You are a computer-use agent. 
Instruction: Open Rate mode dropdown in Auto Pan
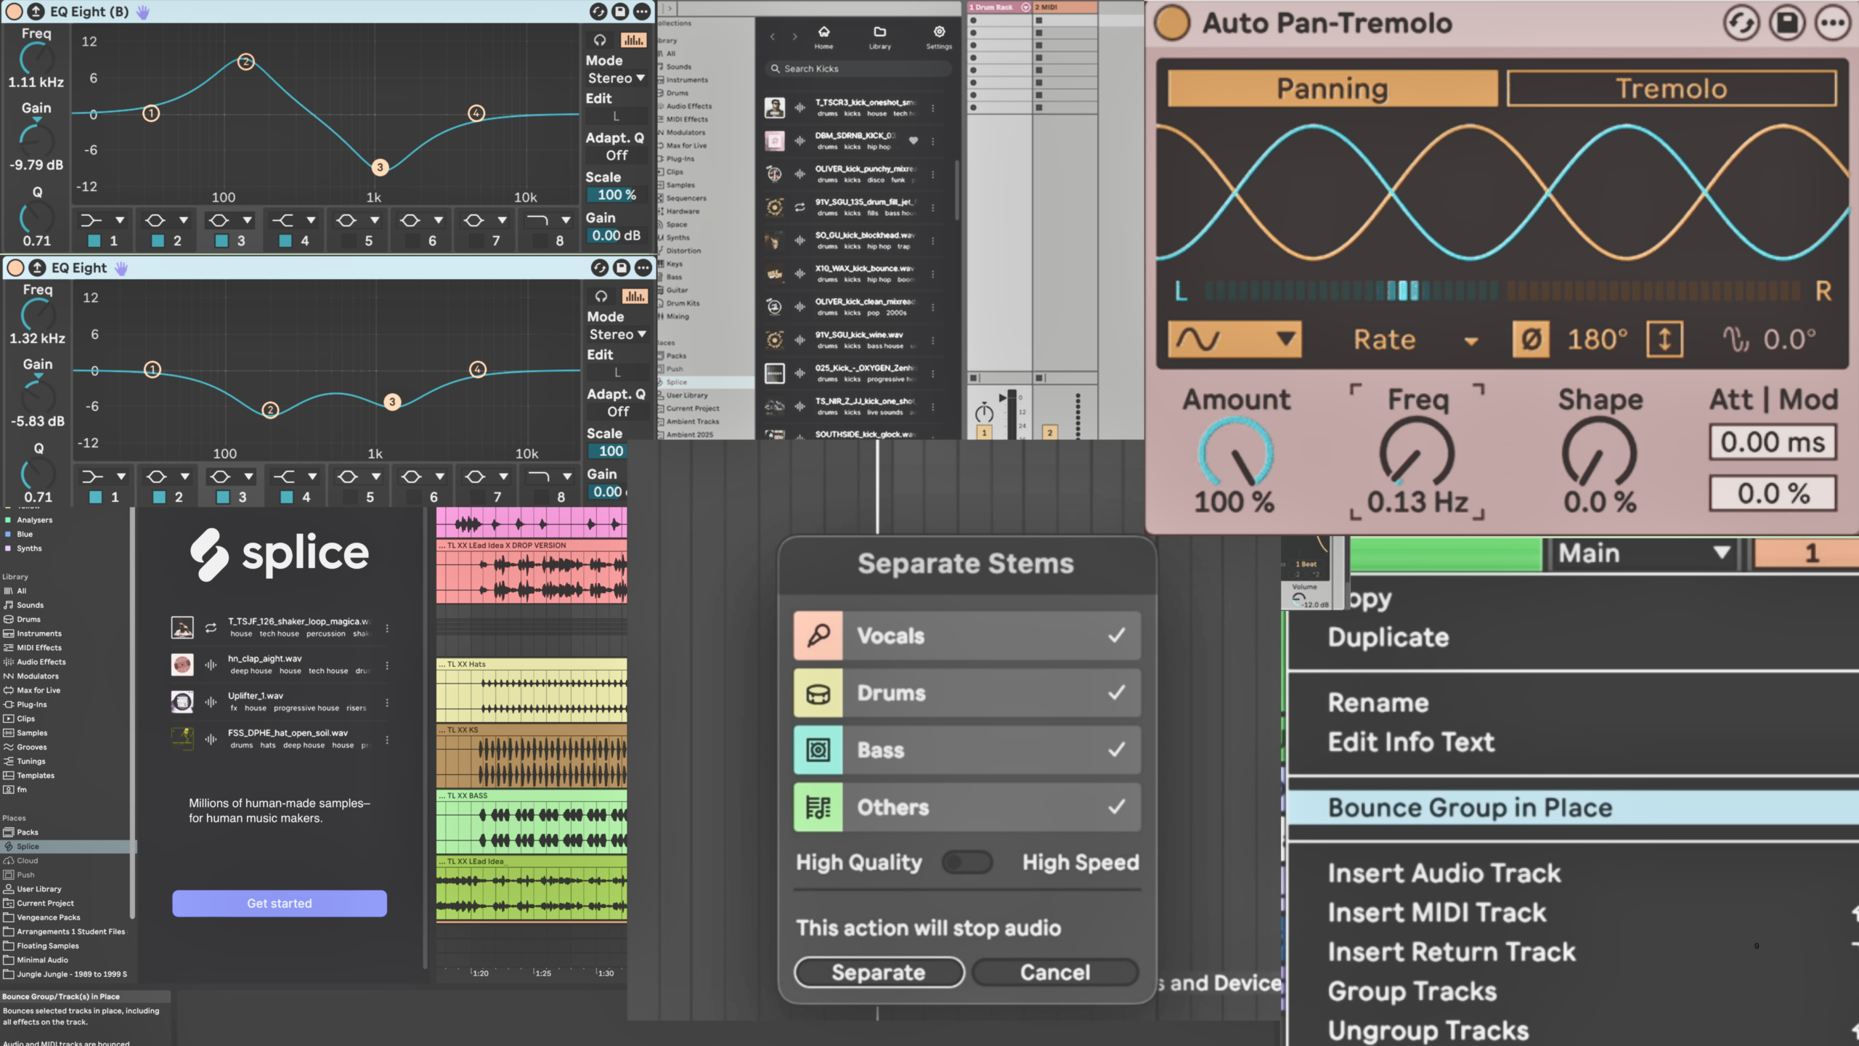(x=1415, y=340)
